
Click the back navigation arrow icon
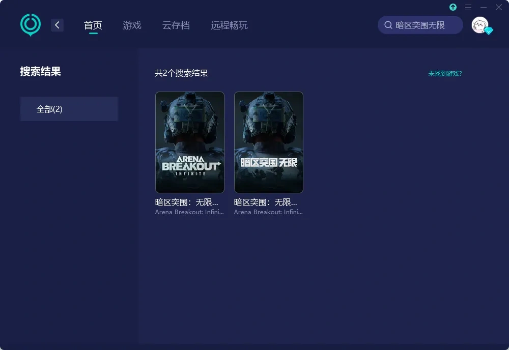pyautogui.click(x=57, y=24)
